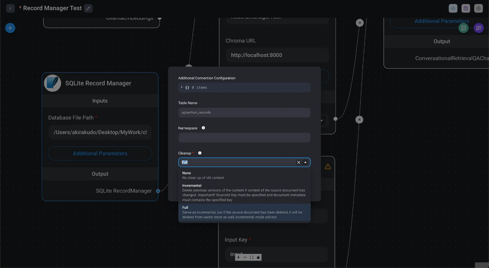Collapse the Cleanup dropdown using its arrow

point(305,162)
